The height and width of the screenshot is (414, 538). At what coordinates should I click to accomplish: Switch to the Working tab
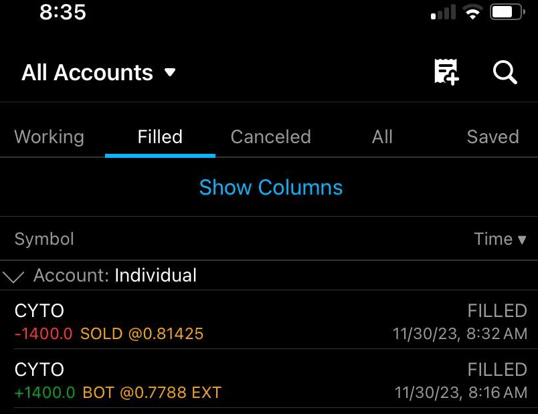coord(49,137)
